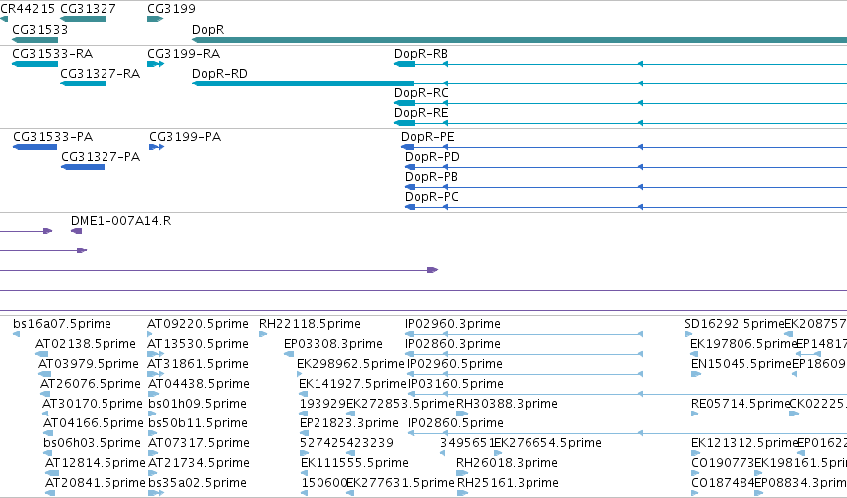Select the CG3199-RA transcript glyph
The image size is (847, 498).
pos(155,64)
